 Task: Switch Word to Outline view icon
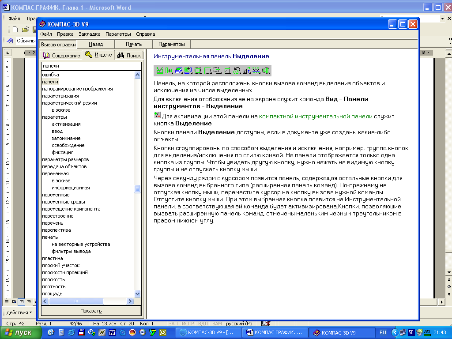29,302
